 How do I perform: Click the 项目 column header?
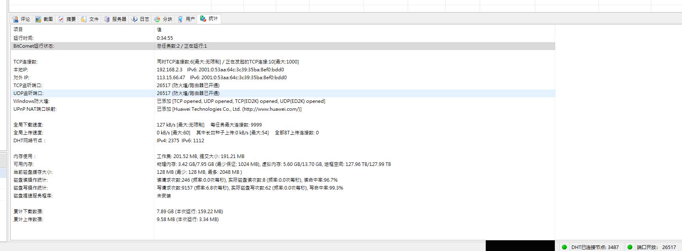click(x=18, y=30)
